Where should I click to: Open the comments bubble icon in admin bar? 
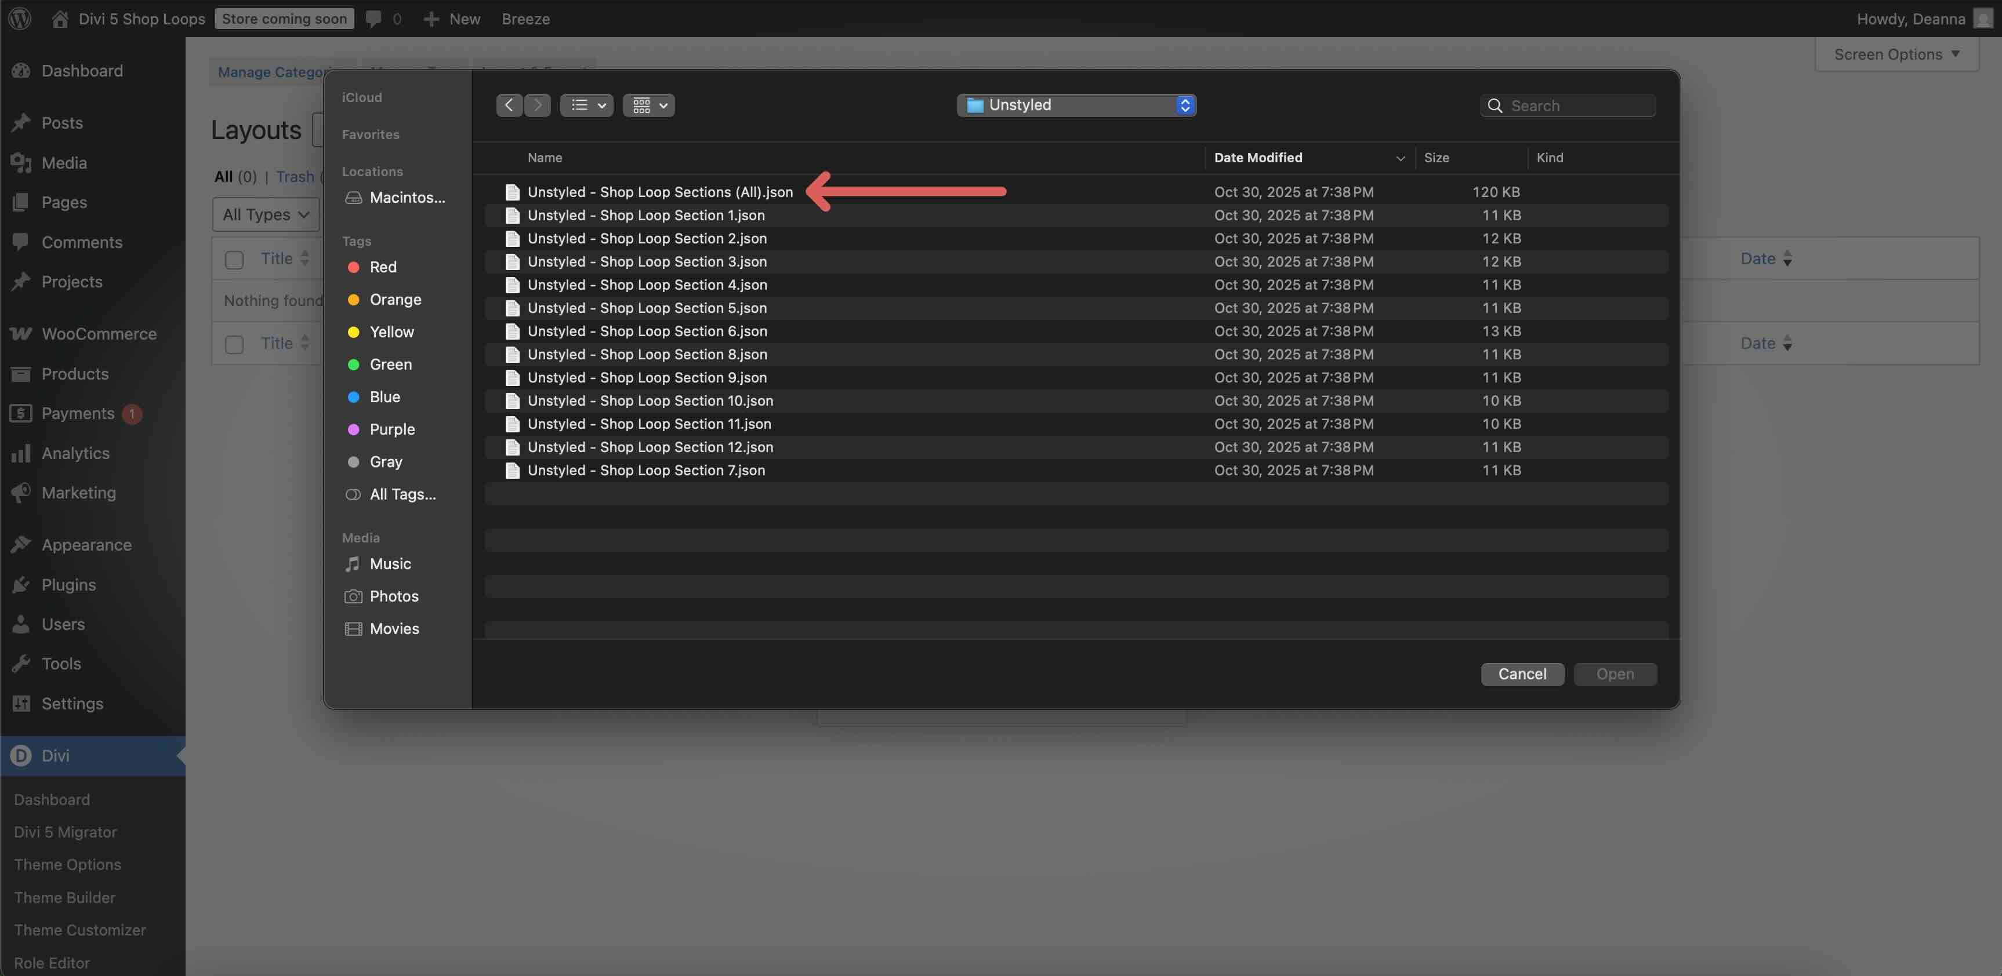pos(374,19)
